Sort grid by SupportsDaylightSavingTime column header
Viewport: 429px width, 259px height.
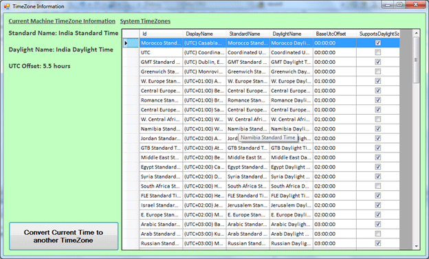coord(378,34)
